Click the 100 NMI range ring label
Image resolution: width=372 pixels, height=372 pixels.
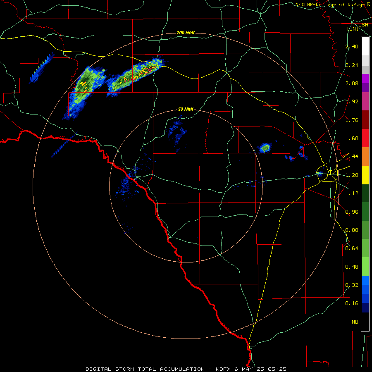(x=186, y=33)
